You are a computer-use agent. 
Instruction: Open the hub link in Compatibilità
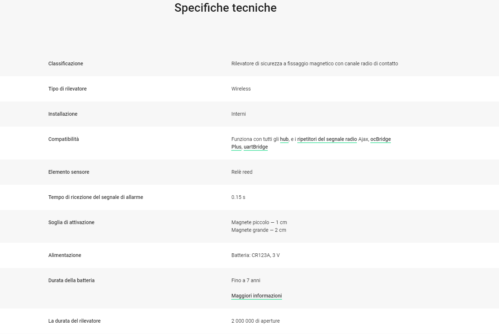[284, 139]
